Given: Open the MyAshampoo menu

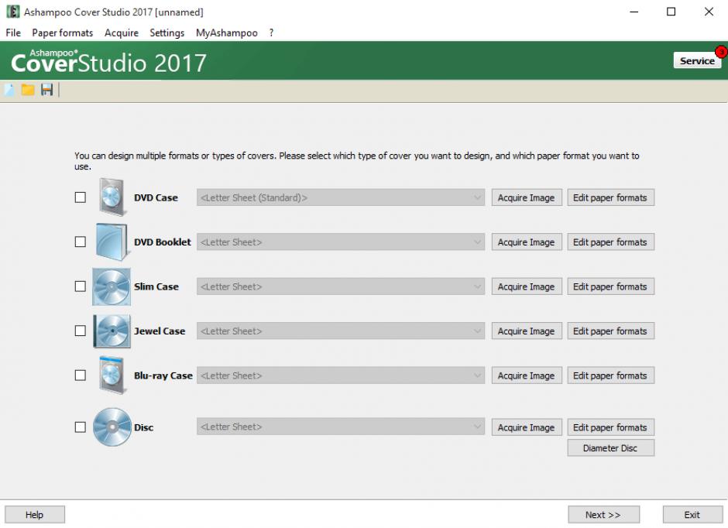Looking at the screenshot, I should coord(227,33).
